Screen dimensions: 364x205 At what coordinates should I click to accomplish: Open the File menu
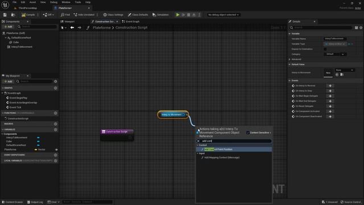click(x=14, y=2)
